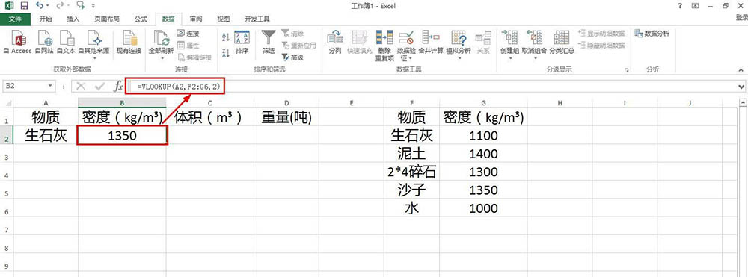The height and width of the screenshot is (277, 748).
Task: Click the 高级 advanced filter button
Action: tap(292, 57)
